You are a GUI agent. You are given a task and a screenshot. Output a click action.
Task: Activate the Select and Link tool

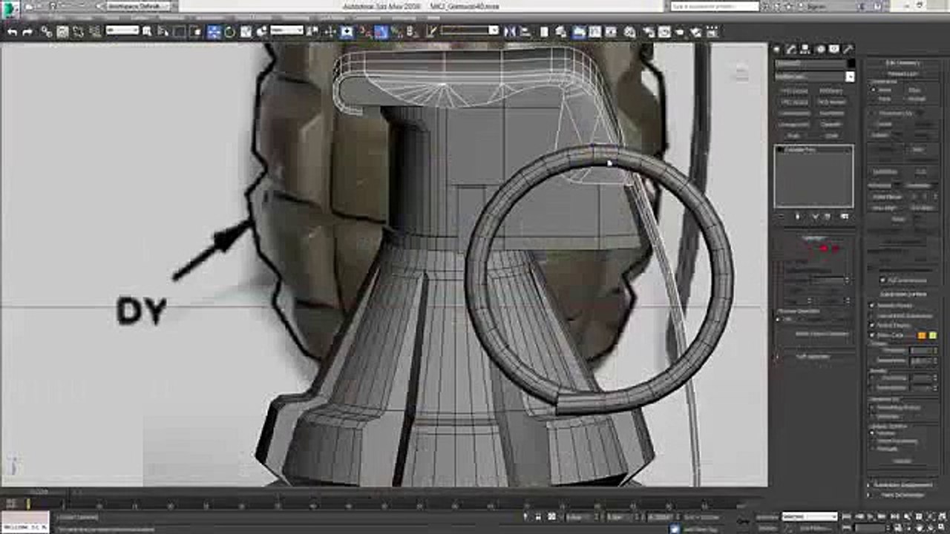(x=46, y=32)
